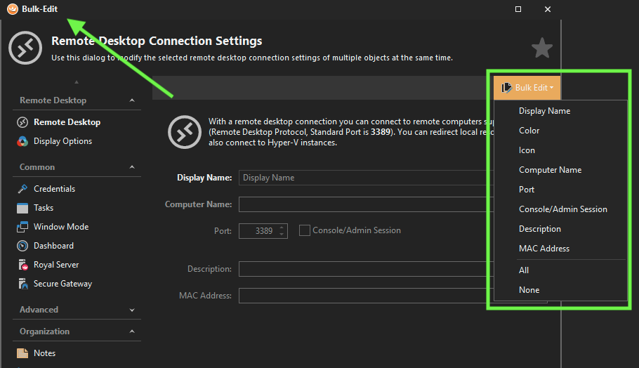Open Display Options page icon

point(22,141)
